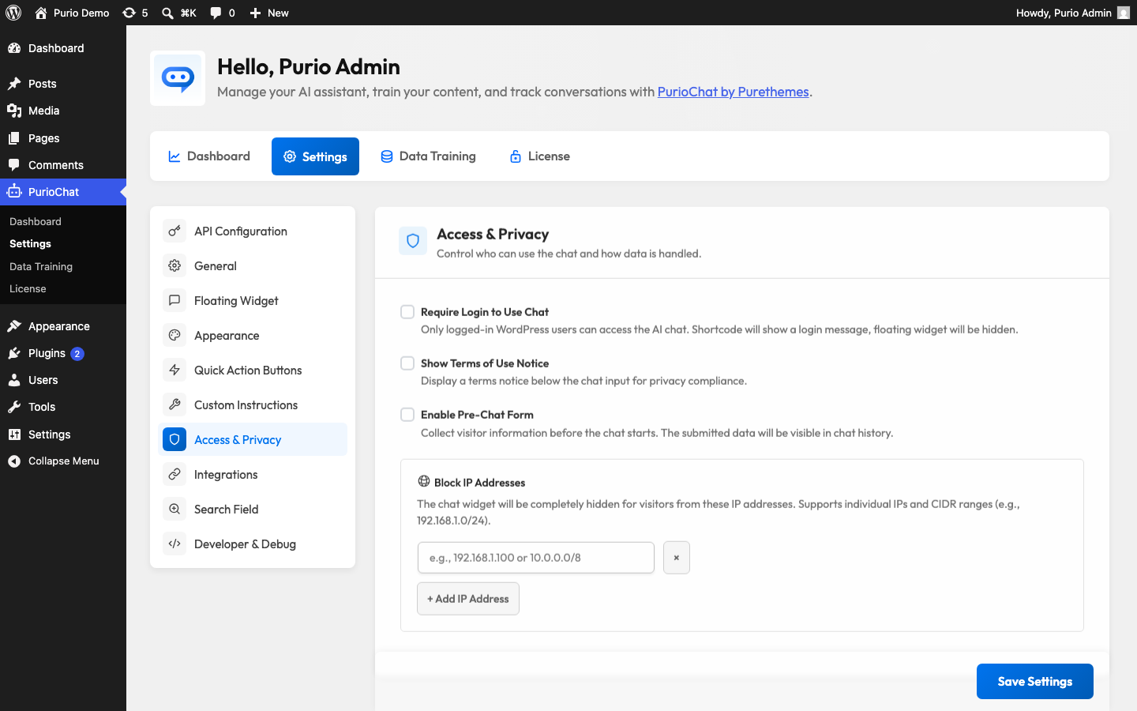Select 'API Configuration' section label
This screenshot has height=711, width=1137.
tap(241, 231)
